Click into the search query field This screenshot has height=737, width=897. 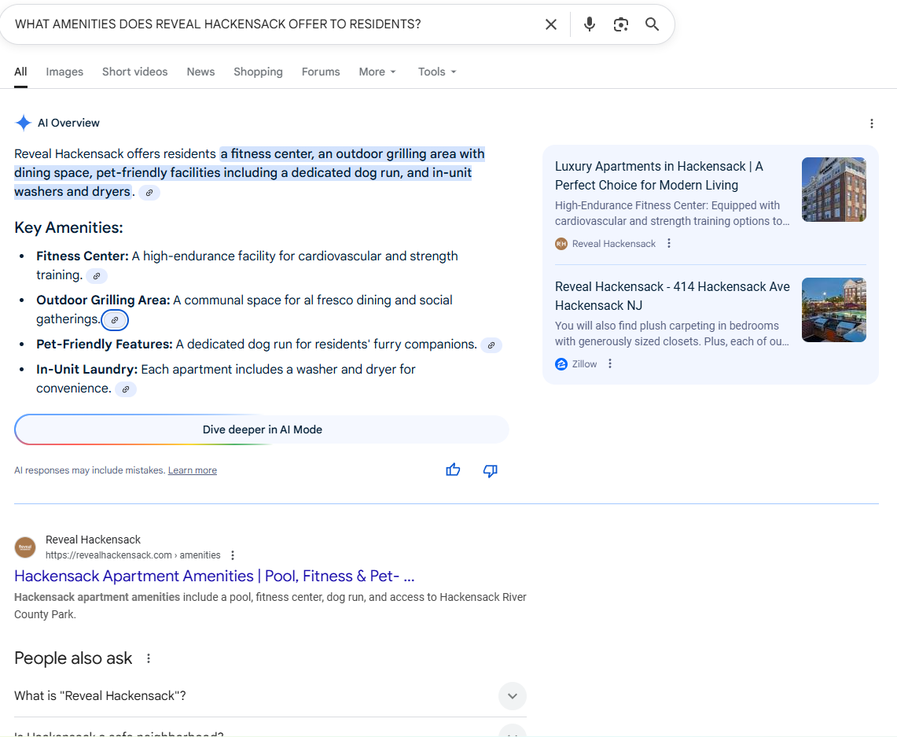[x=267, y=24]
